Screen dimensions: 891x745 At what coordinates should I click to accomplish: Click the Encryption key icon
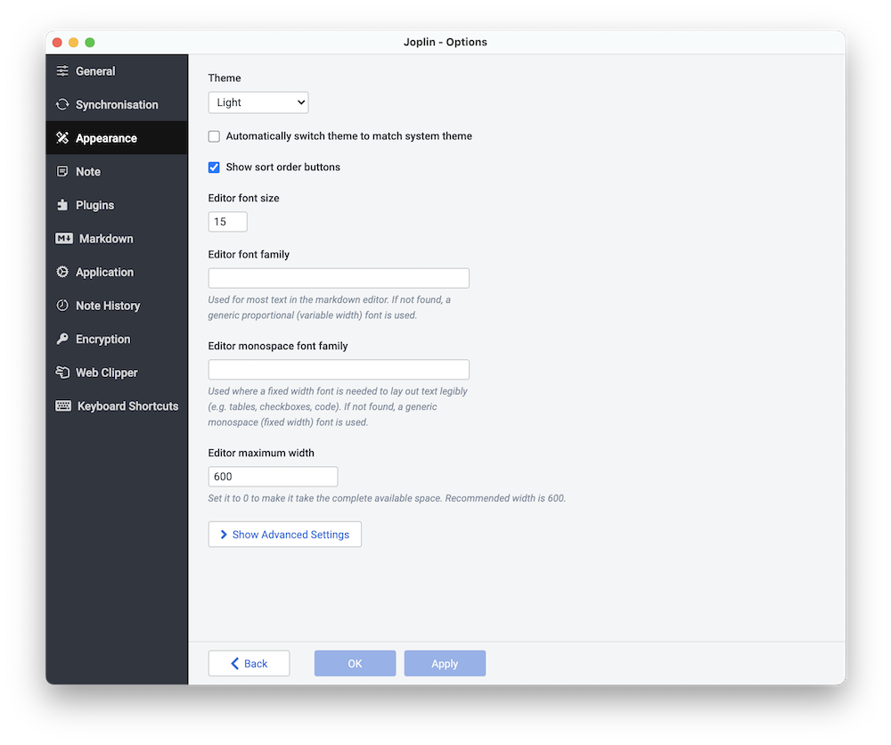pos(62,339)
